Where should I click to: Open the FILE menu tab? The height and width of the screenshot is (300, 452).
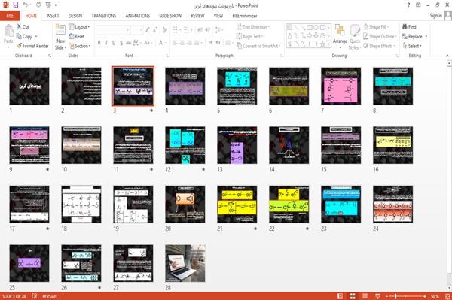pyautogui.click(x=10, y=16)
